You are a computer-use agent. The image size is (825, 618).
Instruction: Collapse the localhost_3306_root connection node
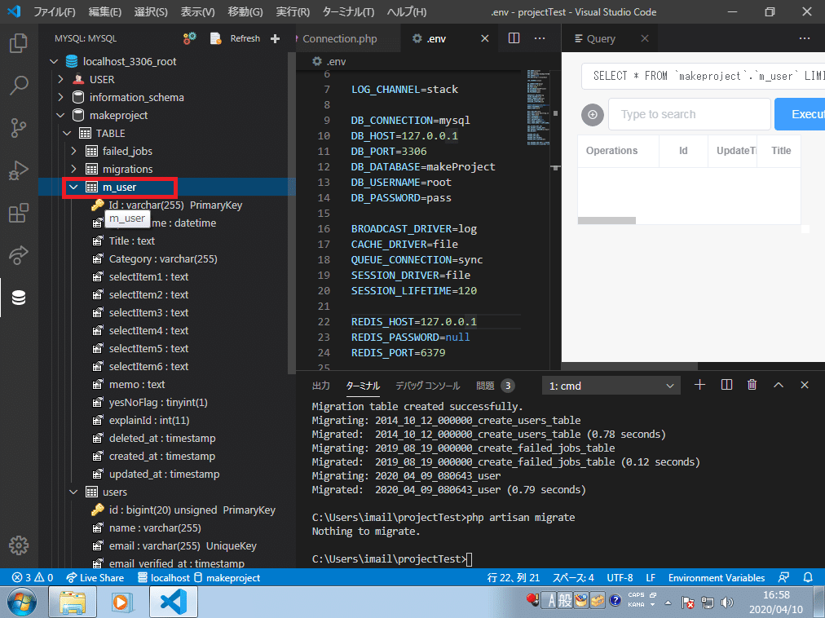point(54,62)
